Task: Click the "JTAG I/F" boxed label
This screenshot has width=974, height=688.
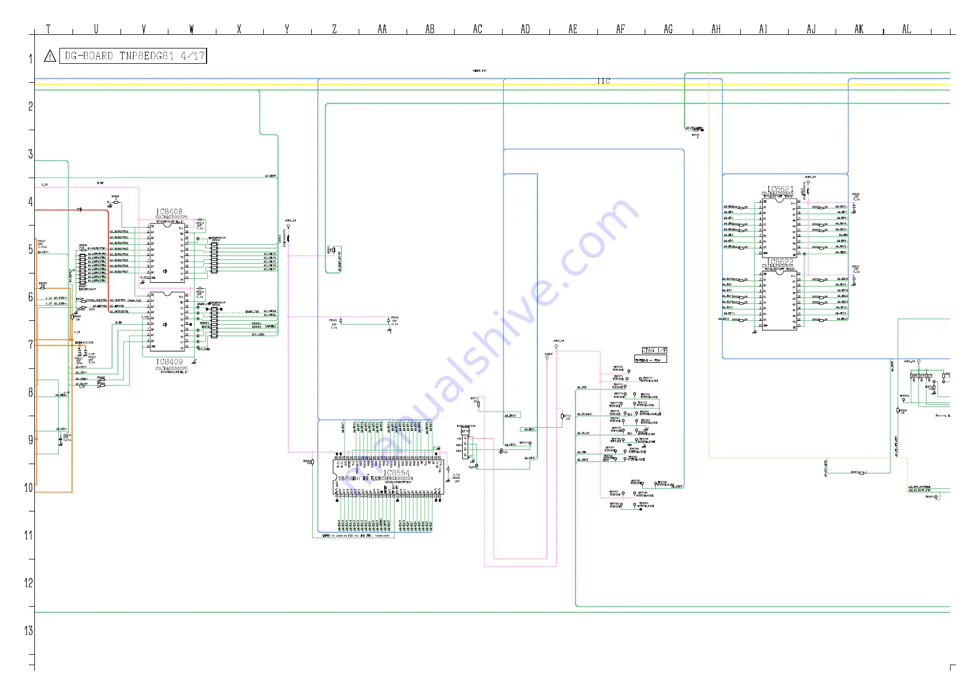Action: click(654, 350)
